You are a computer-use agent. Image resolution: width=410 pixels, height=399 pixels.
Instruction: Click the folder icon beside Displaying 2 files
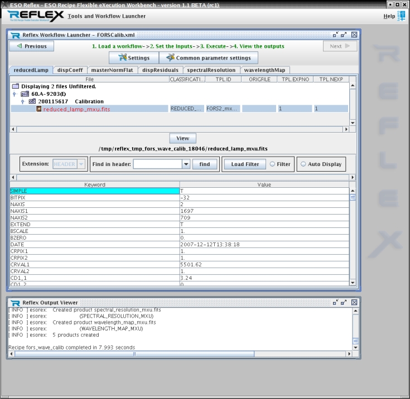click(x=15, y=87)
